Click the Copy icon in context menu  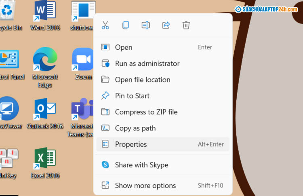coord(126,25)
